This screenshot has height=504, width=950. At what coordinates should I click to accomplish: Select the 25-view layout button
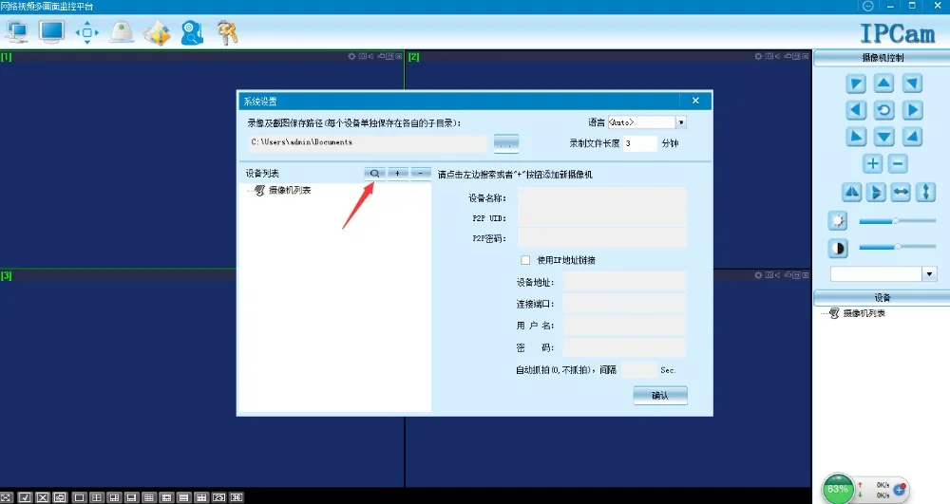tap(219, 497)
